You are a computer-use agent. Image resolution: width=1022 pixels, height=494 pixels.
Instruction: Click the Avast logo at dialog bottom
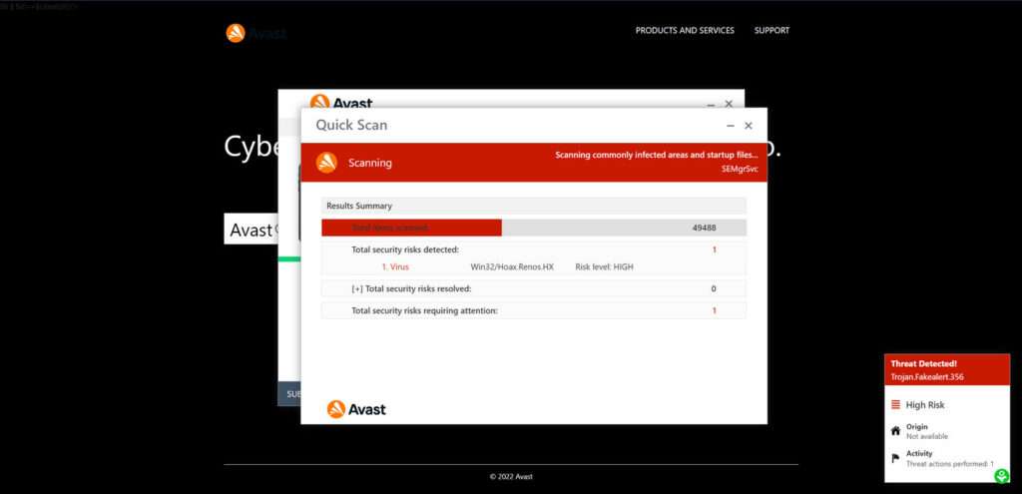[x=356, y=409]
